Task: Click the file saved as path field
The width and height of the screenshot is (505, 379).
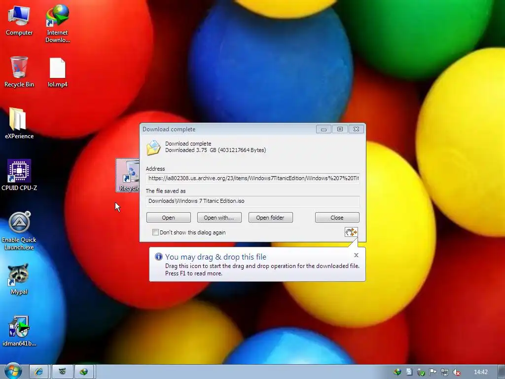Action: click(x=252, y=201)
